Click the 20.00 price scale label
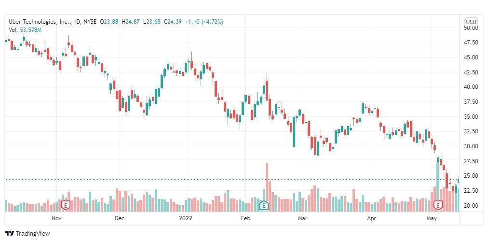The image size is (488, 242). point(471,205)
